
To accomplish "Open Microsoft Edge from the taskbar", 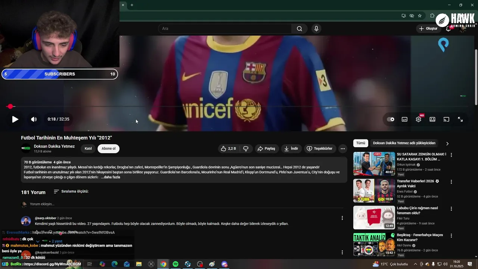I will 114,264.
